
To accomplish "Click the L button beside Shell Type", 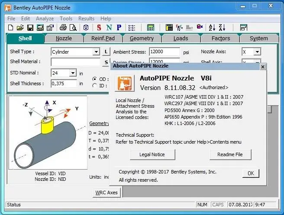I will [106, 52].
